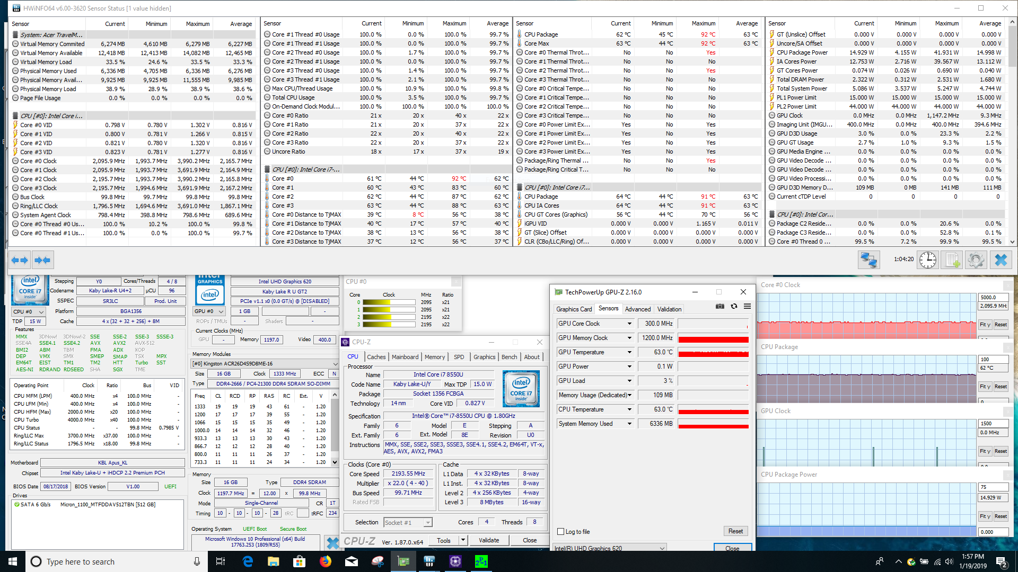Switch to GPU-Z taskbar icon
The image size is (1018, 572).
coord(403,561)
